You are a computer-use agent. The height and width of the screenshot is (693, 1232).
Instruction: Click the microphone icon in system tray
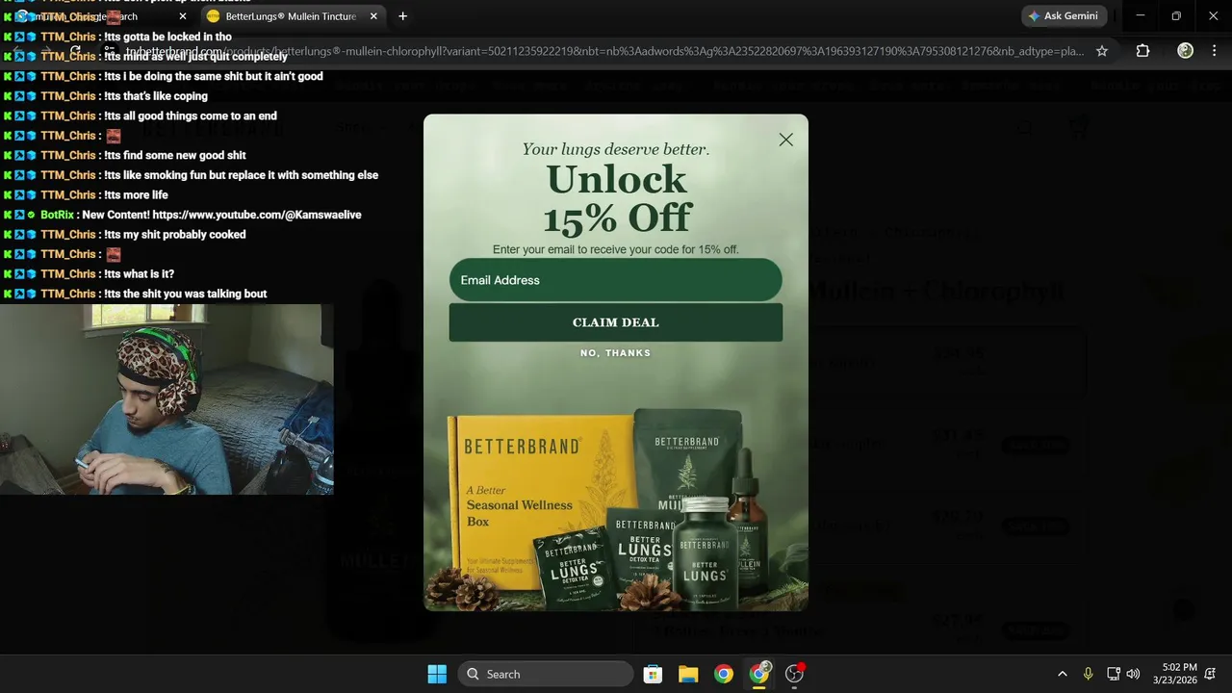(x=1088, y=674)
